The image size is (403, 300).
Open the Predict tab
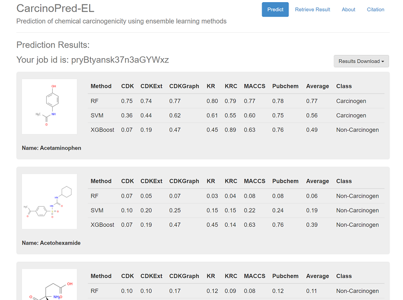tap(275, 10)
